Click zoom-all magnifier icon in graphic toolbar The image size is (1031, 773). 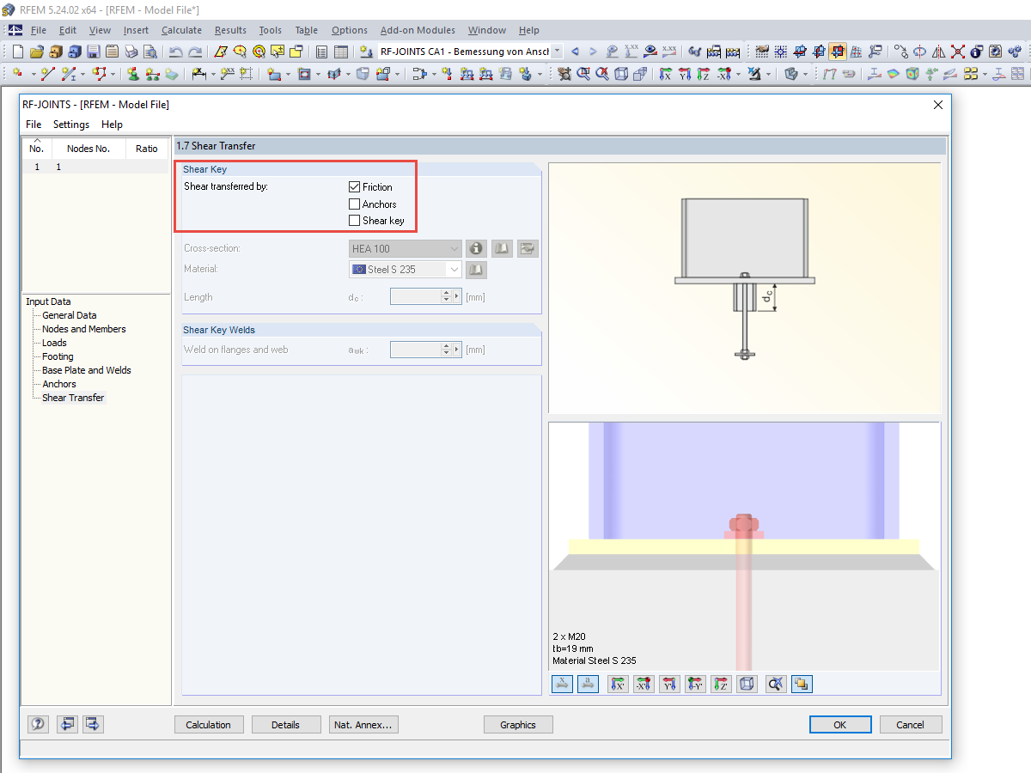tap(776, 685)
